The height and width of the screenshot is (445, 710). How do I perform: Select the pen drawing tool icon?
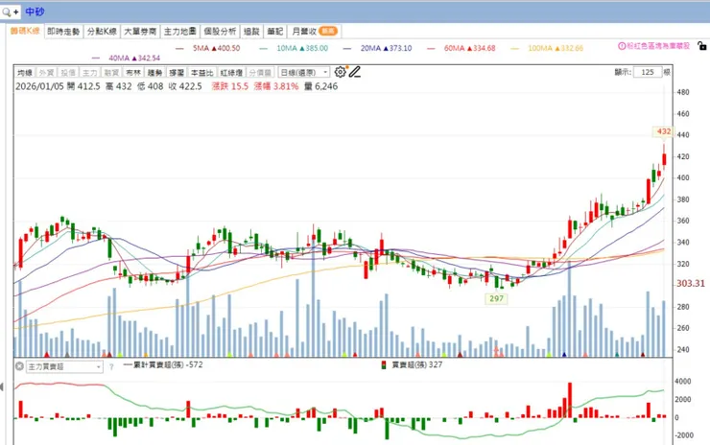tap(355, 72)
